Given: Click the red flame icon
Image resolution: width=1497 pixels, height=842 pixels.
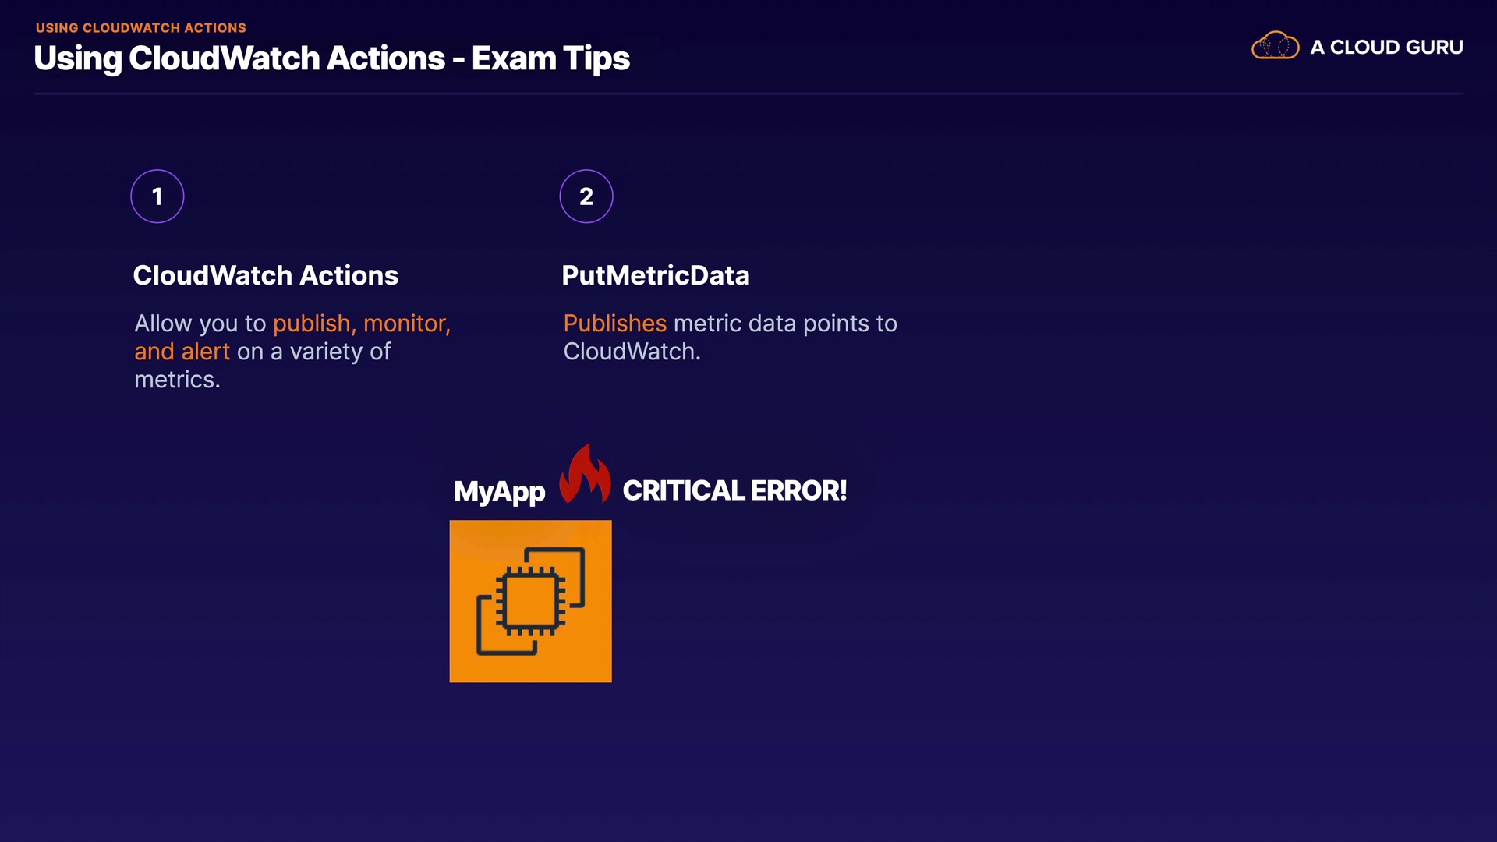Looking at the screenshot, I should pos(585,474).
